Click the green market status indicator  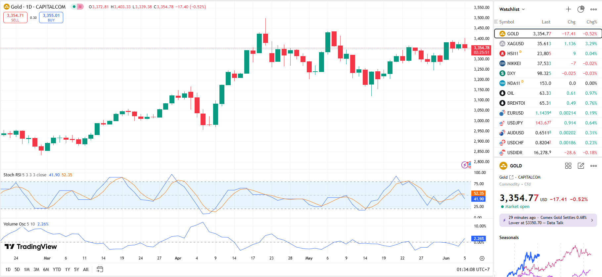tap(74, 7)
